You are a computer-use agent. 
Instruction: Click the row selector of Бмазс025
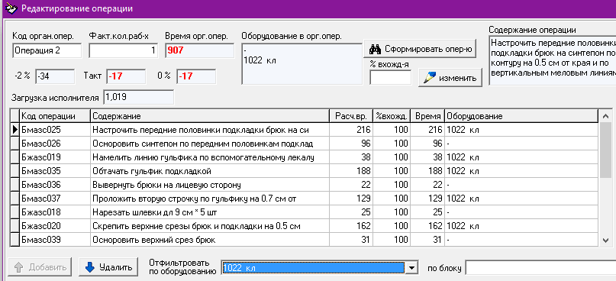coord(15,130)
